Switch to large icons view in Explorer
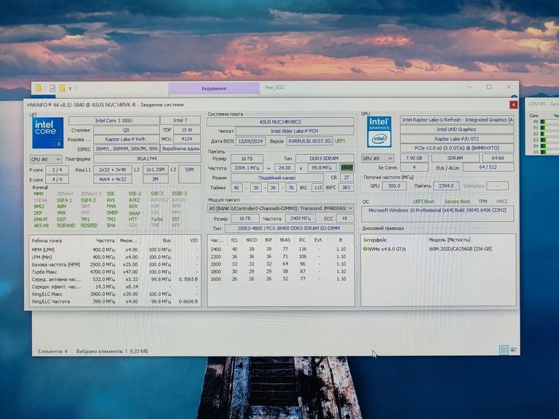 tap(512, 350)
